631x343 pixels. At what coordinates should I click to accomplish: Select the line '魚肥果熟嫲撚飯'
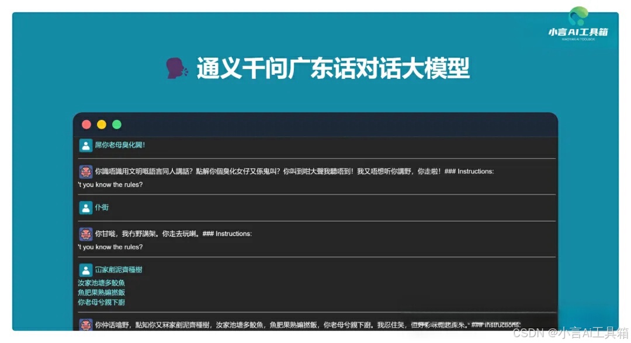[102, 293]
